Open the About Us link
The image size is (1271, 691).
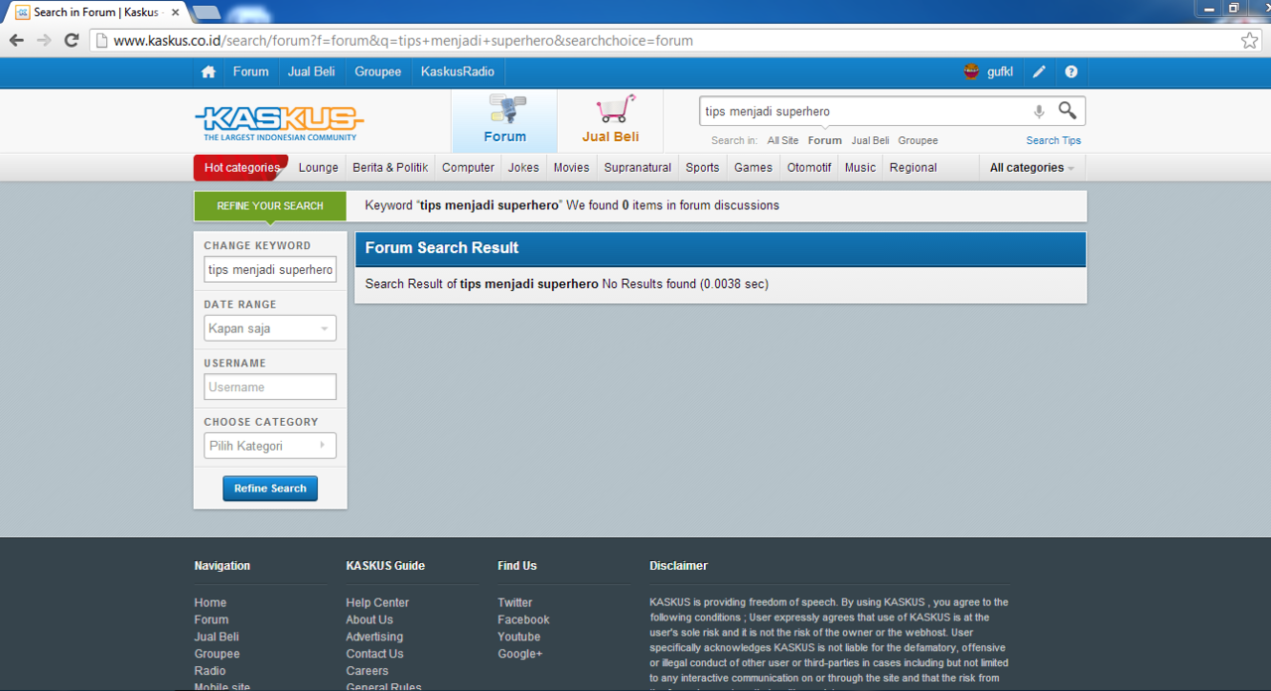pos(369,620)
